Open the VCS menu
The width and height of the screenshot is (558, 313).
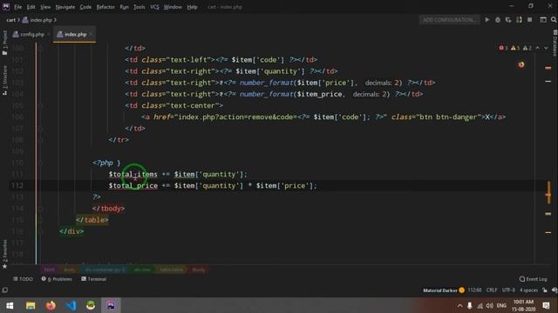[x=154, y=7]
